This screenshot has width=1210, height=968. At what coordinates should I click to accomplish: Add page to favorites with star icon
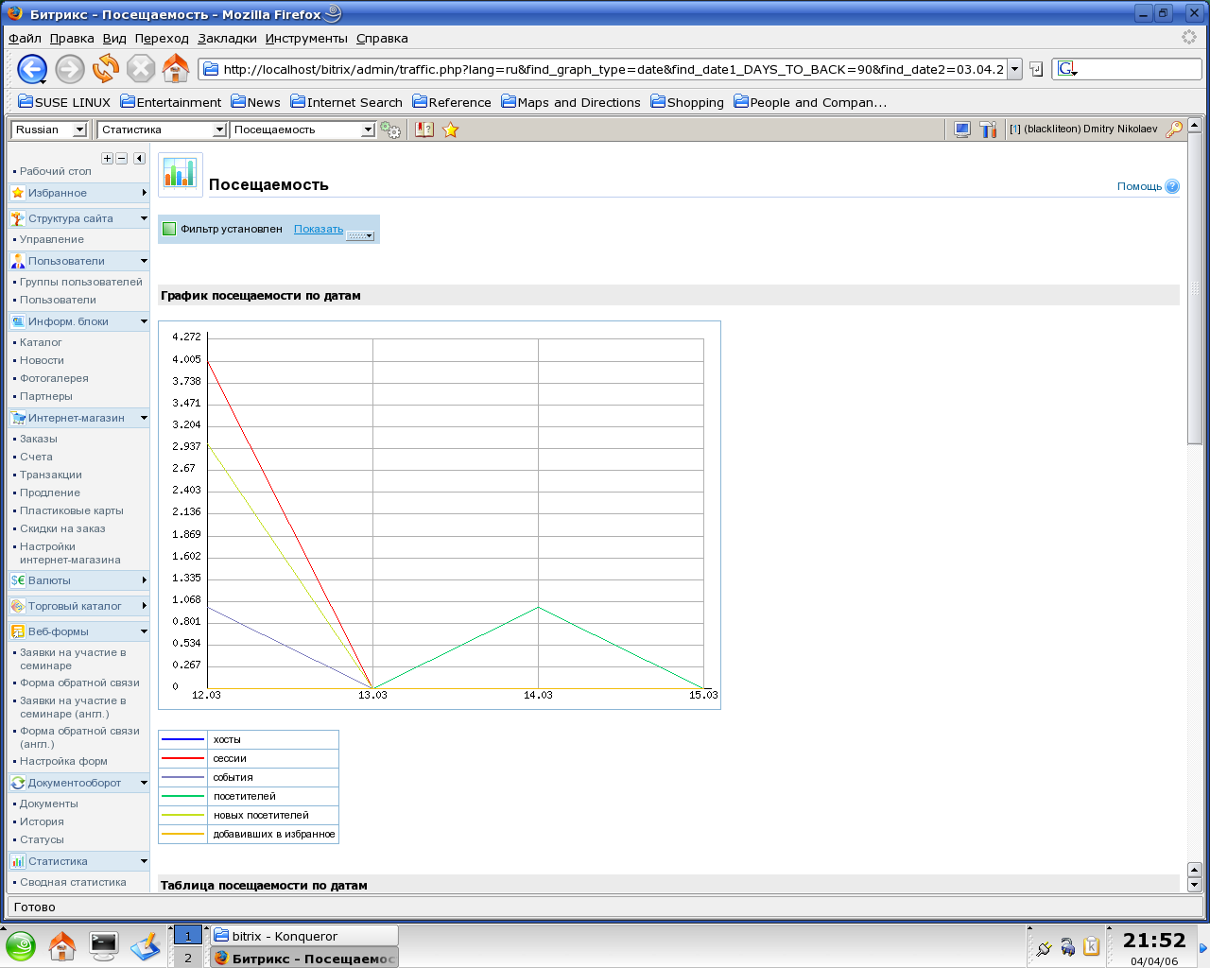pos(451,130)
